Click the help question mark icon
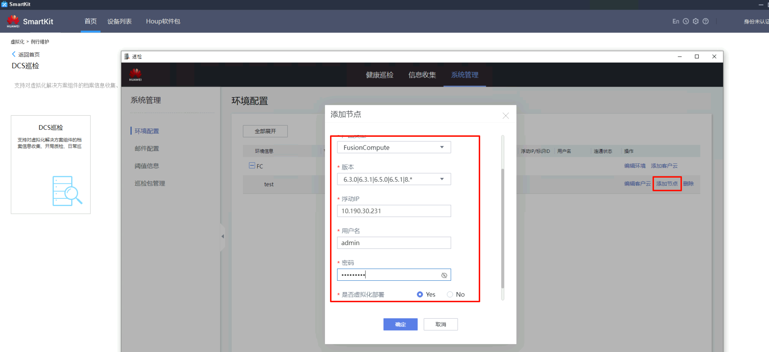 [x=706, y=21]
